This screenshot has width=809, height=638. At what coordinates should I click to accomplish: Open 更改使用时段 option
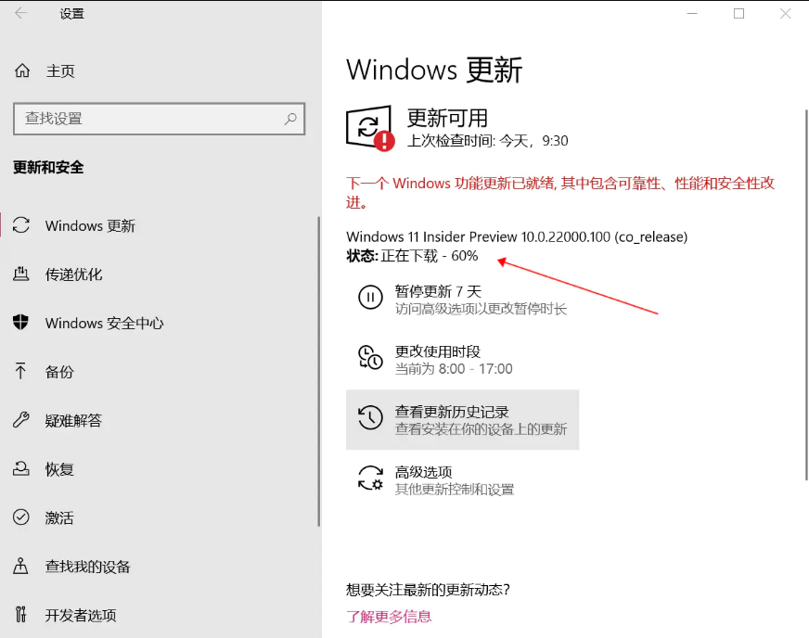(438, 351)
